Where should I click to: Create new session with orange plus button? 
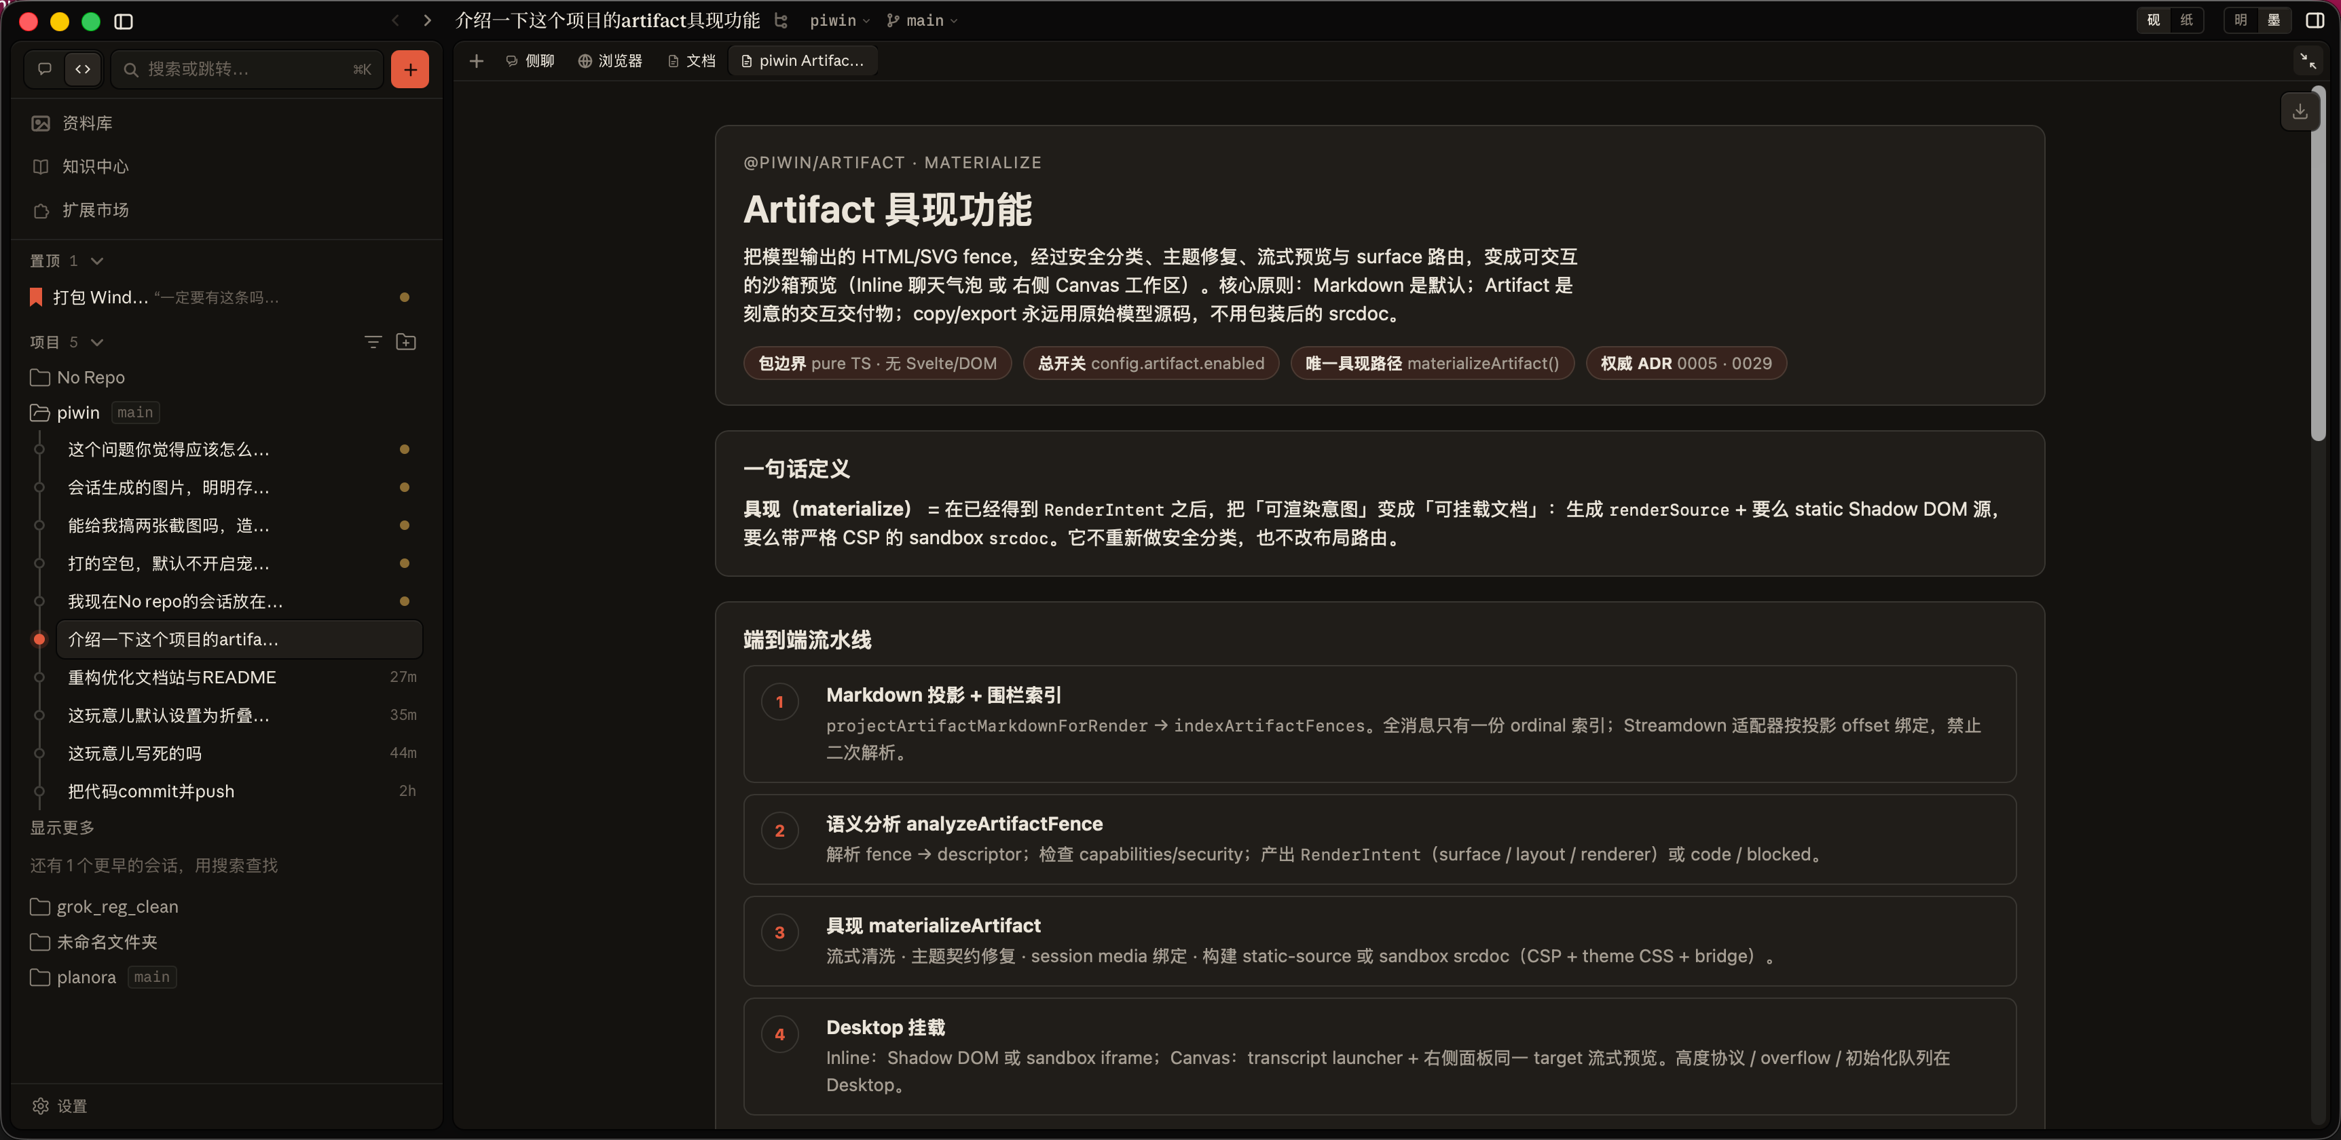[410, 69]
